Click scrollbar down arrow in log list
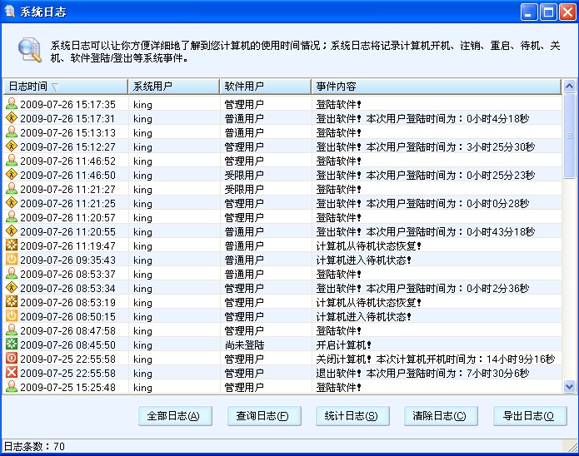This screenshot has width=579, height=456. 569,387
